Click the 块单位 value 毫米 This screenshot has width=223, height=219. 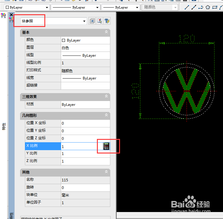click(85, 195)
